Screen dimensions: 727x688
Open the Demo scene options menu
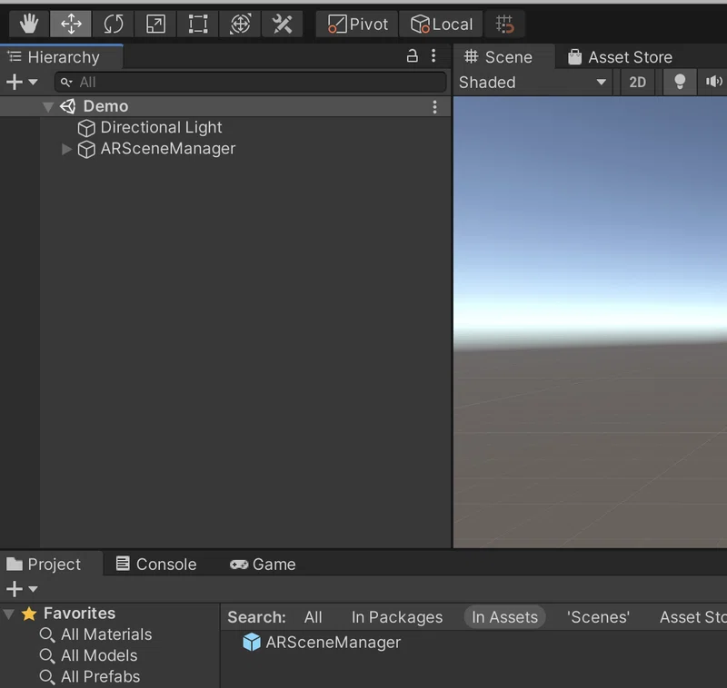click(434, 107)
